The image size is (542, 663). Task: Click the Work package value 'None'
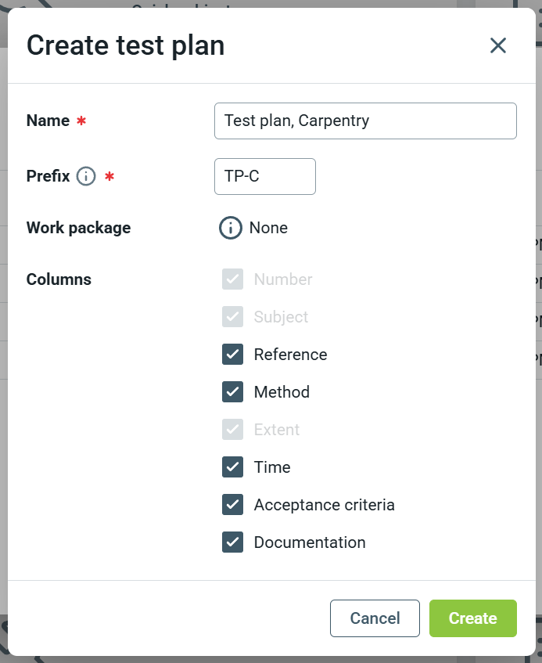[268, 228]
